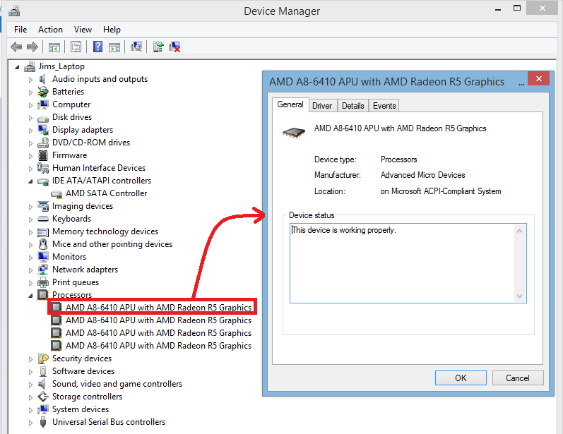The image size is (563, 434).
Task: Select the Keyboards icon
Action: 43,219
